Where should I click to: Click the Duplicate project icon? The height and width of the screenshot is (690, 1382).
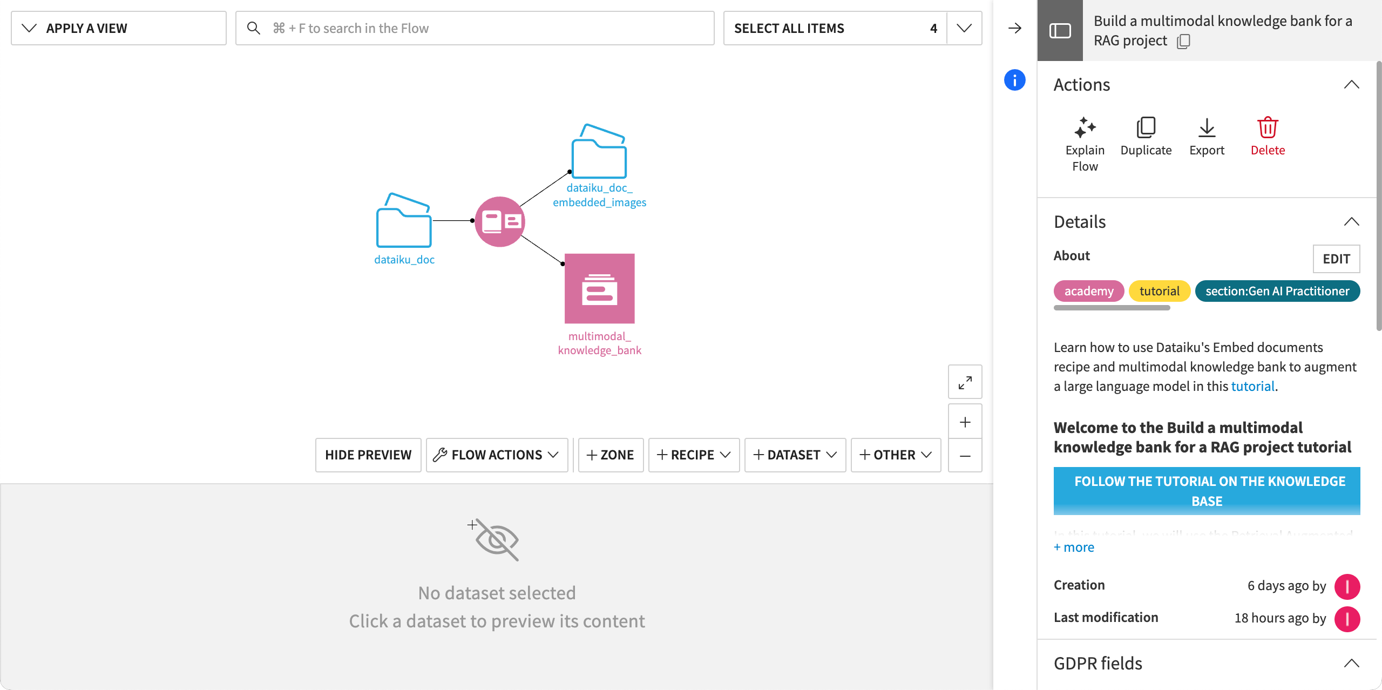point(1146,128)
